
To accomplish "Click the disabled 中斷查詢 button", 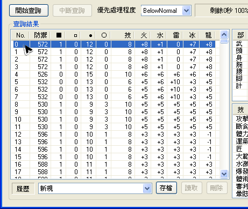I will click(x=72, y=11).
